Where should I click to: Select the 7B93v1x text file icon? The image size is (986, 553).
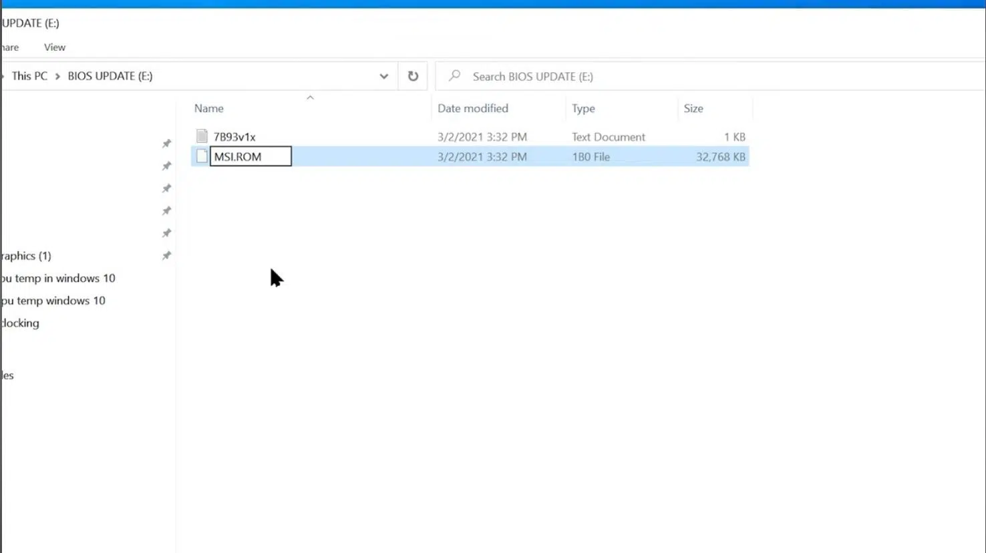(x=202, y=136)
